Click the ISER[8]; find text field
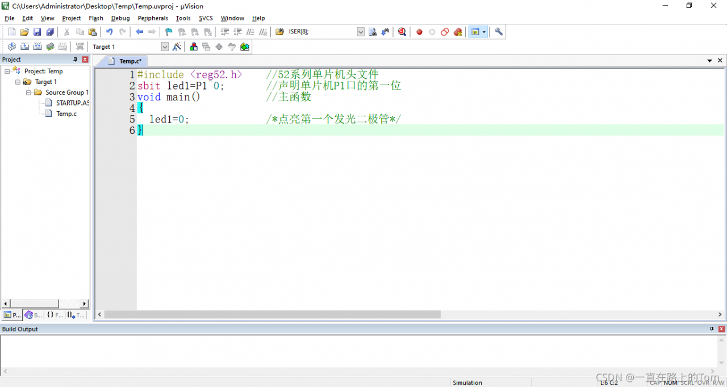727x387 pixels. click(x=321, y=32)
